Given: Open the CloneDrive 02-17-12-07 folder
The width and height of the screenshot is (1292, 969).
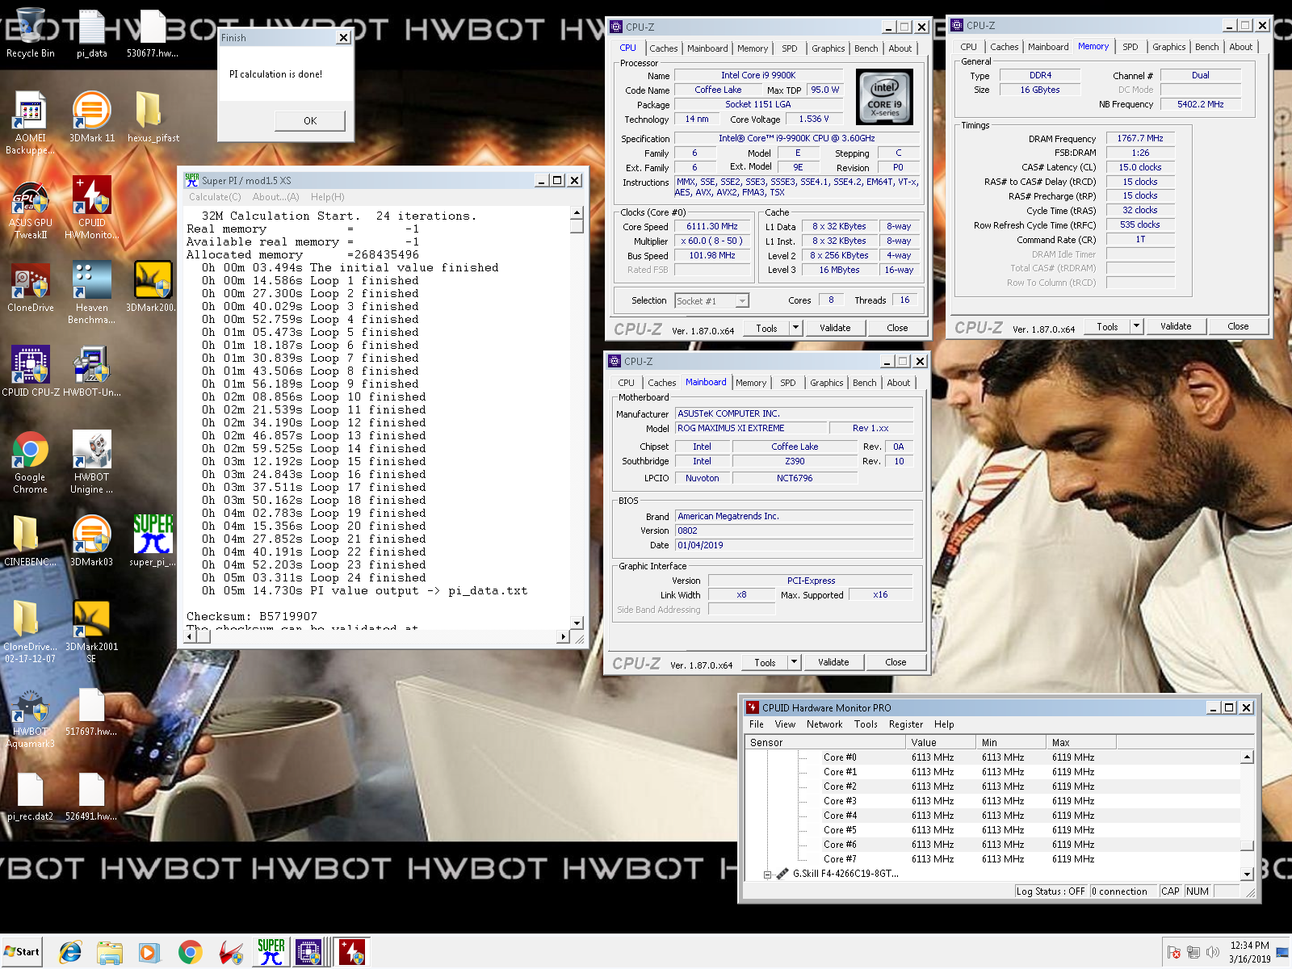Looking at the screenshot, I should point(30,631).
